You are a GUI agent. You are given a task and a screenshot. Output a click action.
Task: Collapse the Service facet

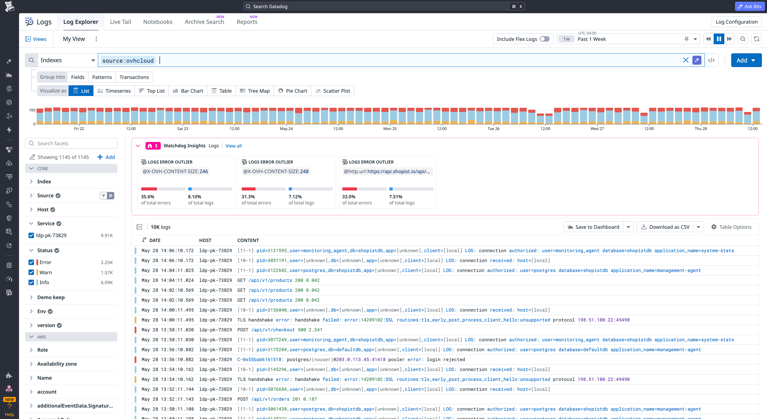31,224
